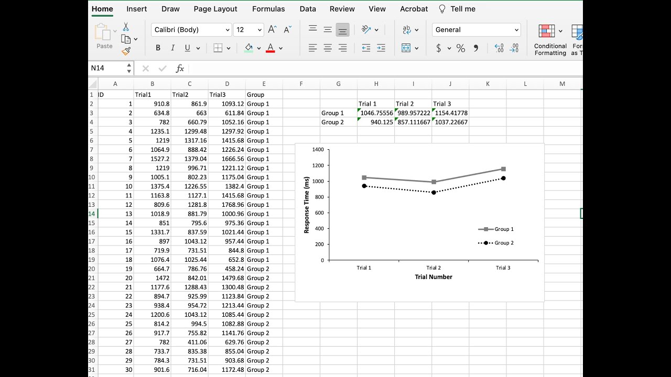The width and height of the screenshot is (671, 377).
Task: Click the Increase Indent icon
Action: click(x=381, y=48)
